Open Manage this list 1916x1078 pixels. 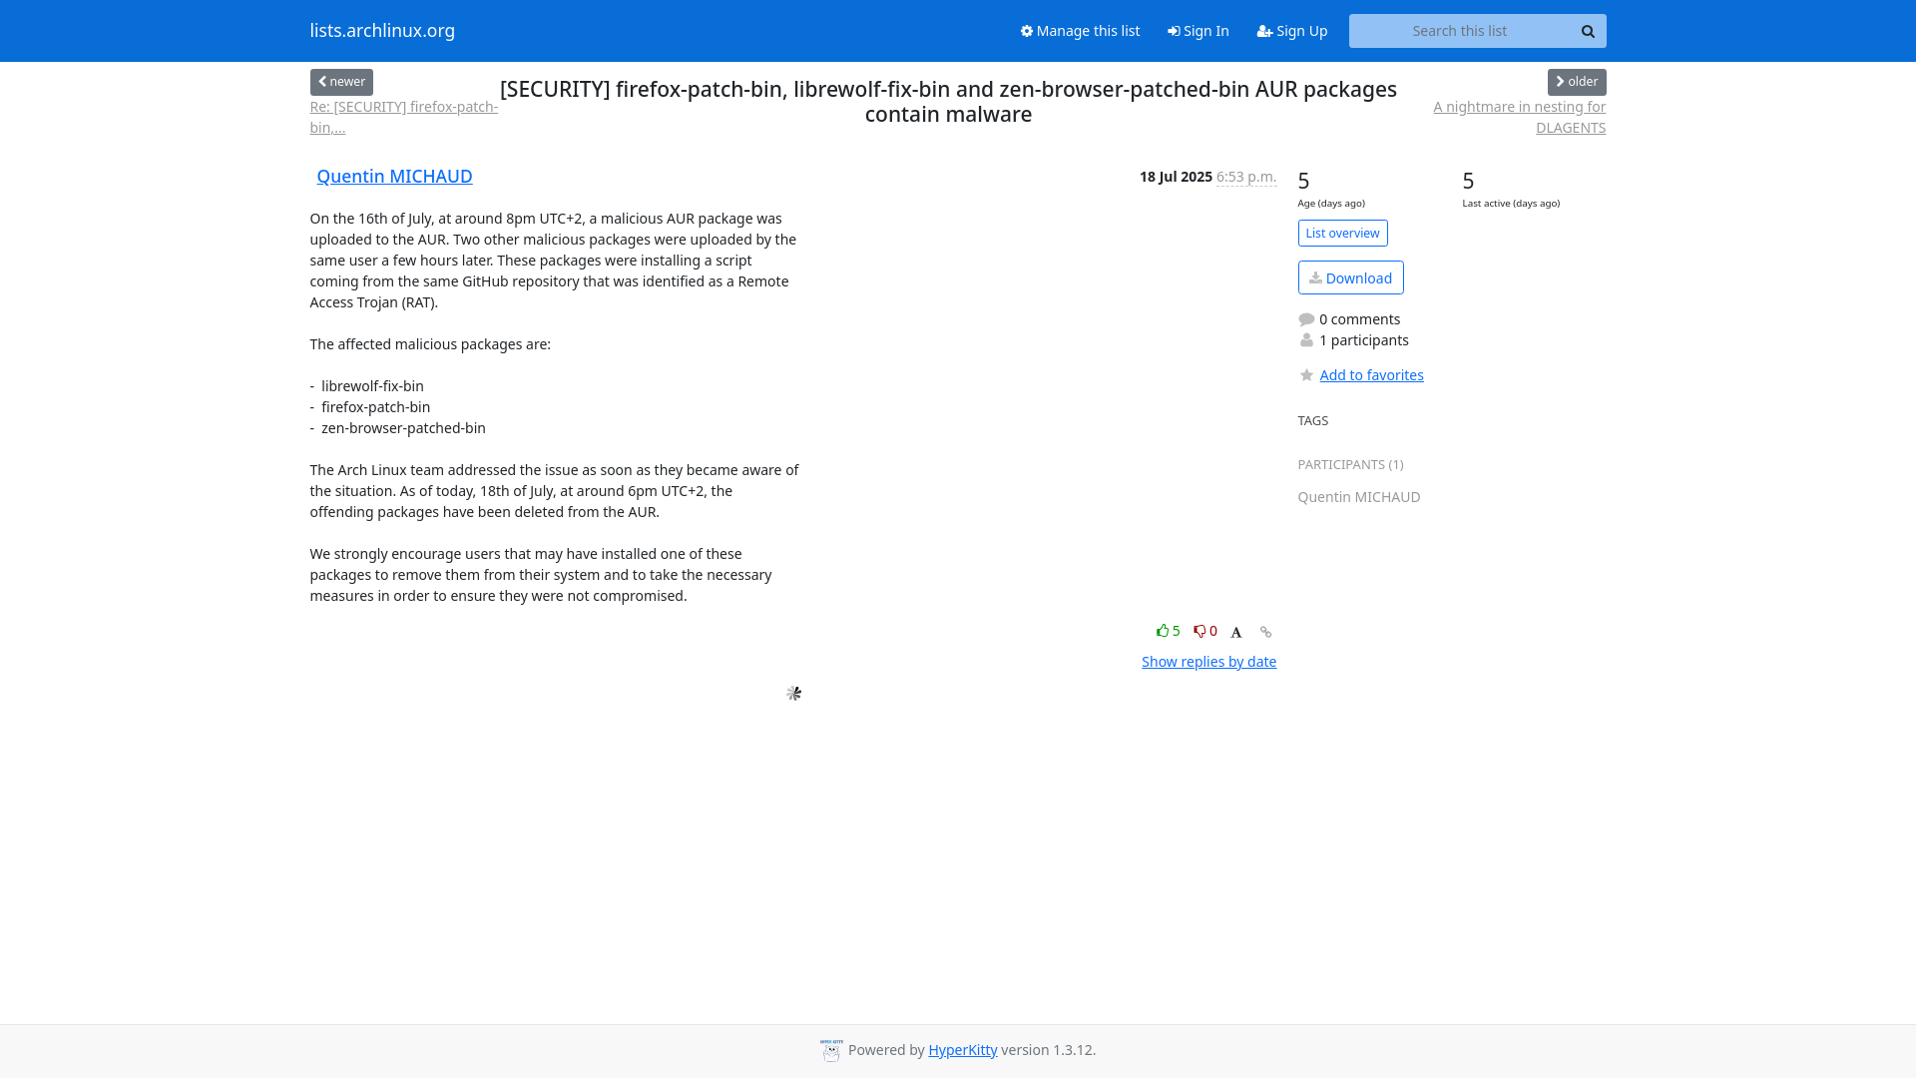(x=1080, y=31)
